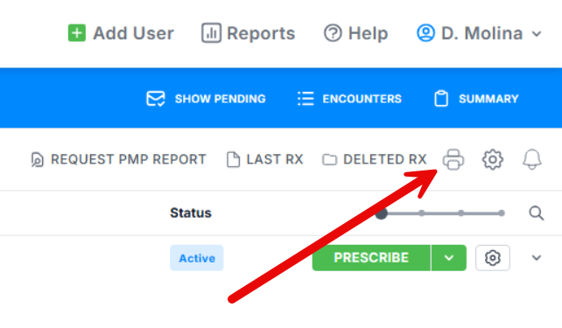Viewport: 562px width, 328px height.
Task: Click the search magnifier icon
Action: click(537, 213)
